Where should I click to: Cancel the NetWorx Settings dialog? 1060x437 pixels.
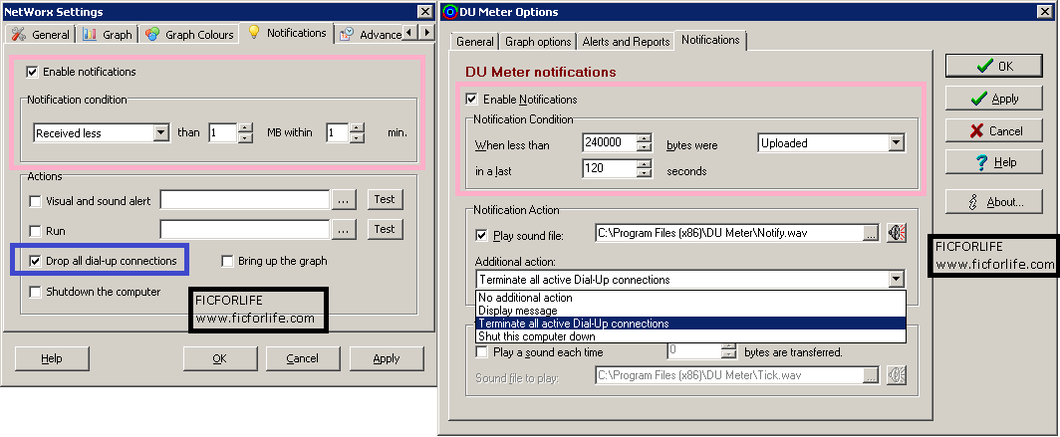pyautogui.click(x=302, y=358)
